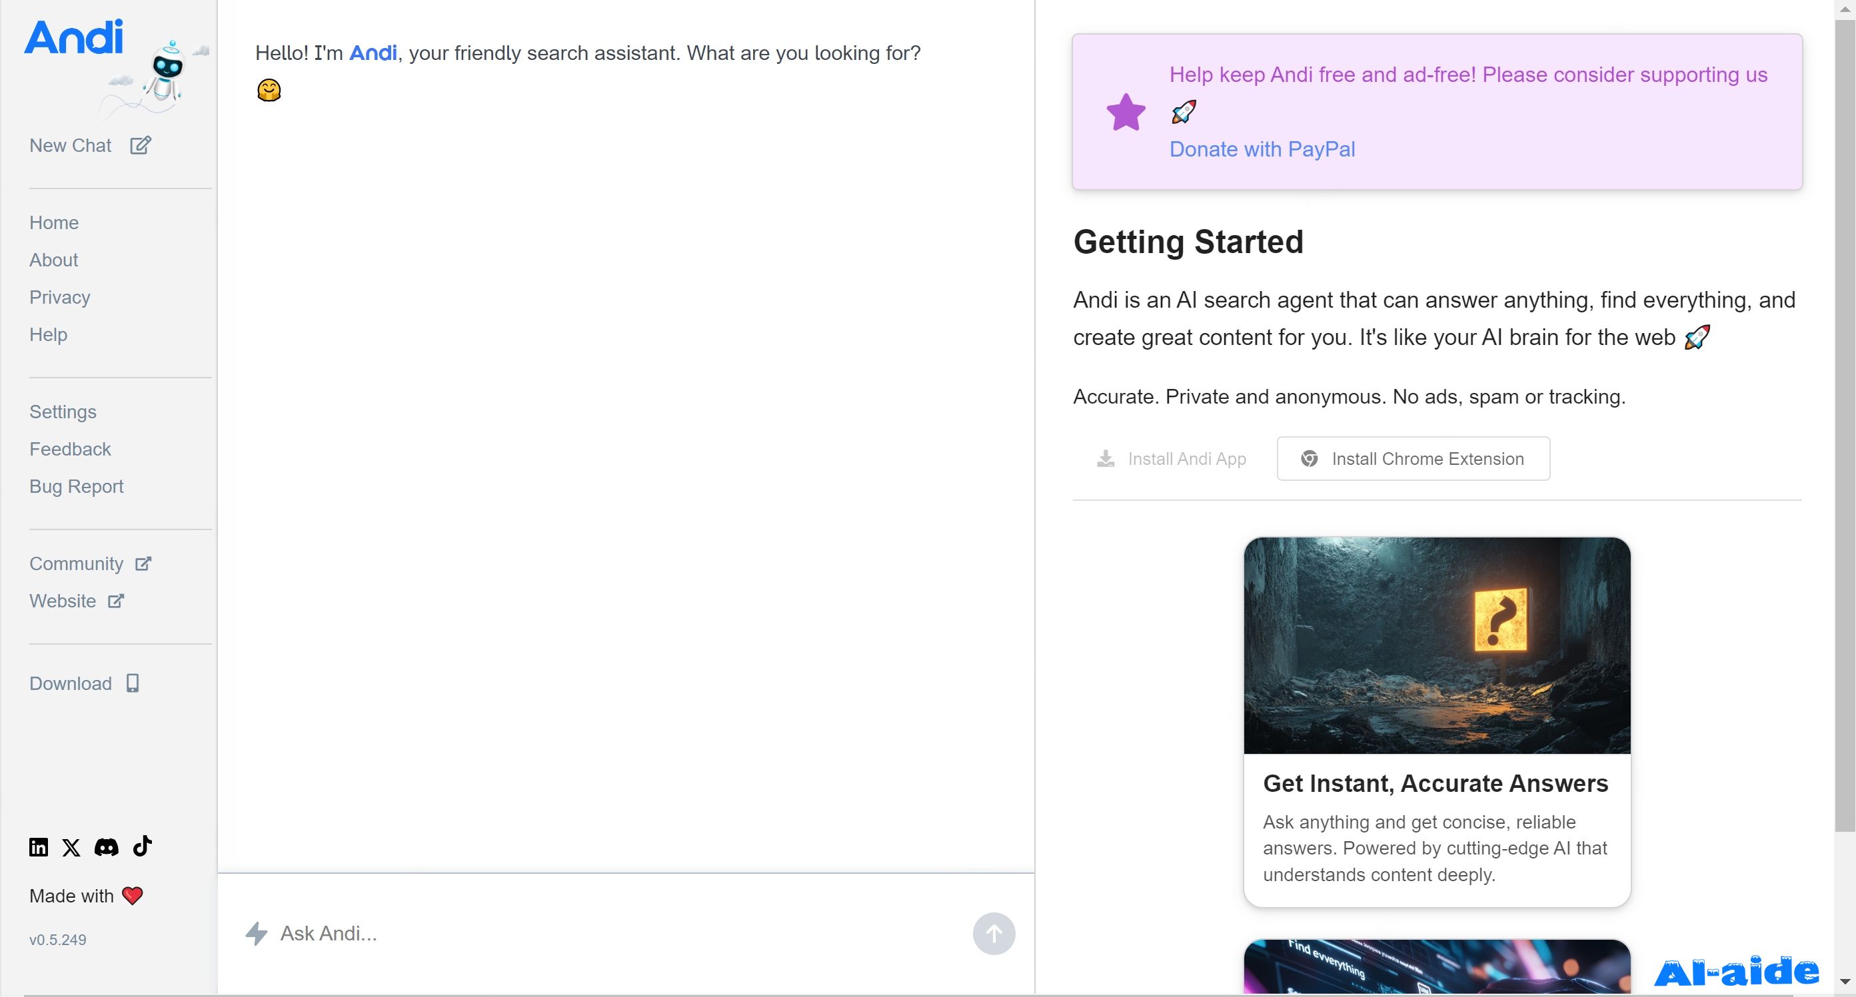
Task: Click the Made with text
Action: coord(71,896)
